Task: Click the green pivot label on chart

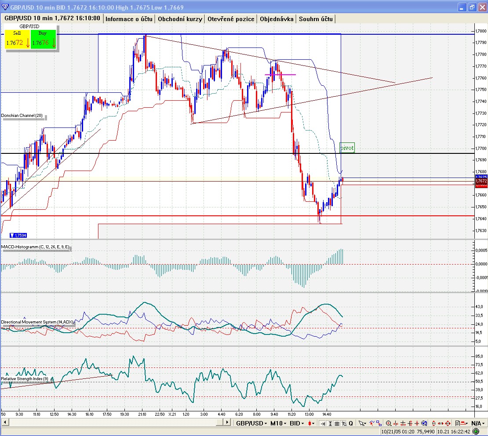Action: pyautogui.click(x=347, y=148)
